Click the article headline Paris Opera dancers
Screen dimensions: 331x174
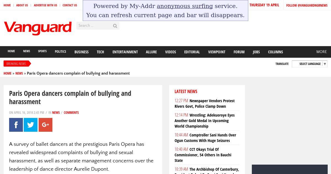(70, 97)
